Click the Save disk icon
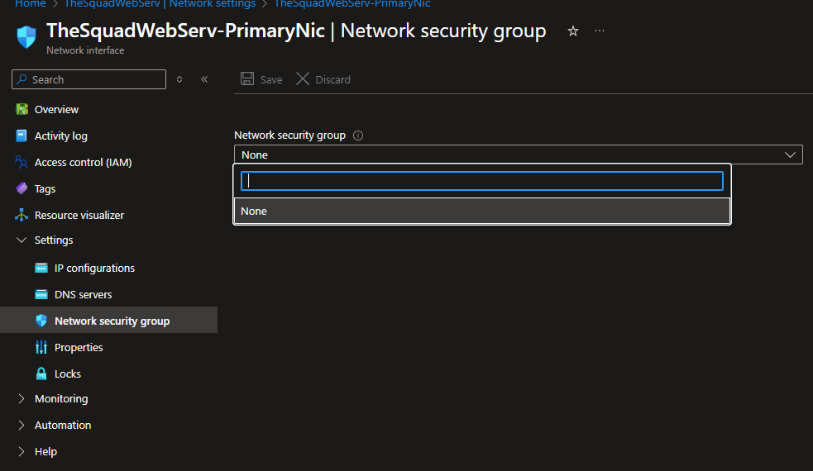 tap(247, 78)
